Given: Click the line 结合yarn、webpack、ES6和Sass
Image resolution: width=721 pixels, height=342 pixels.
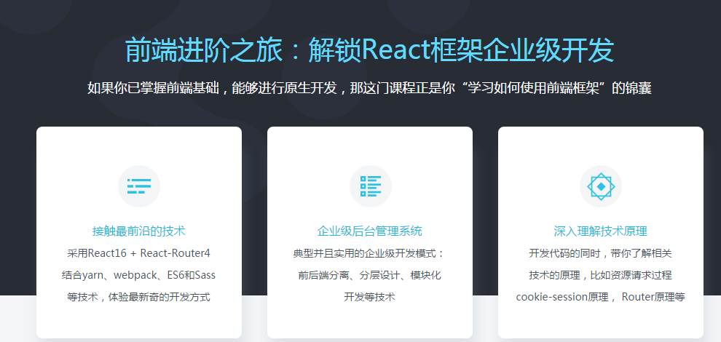Looking at the screenshot, I should [x=139, y=275].
